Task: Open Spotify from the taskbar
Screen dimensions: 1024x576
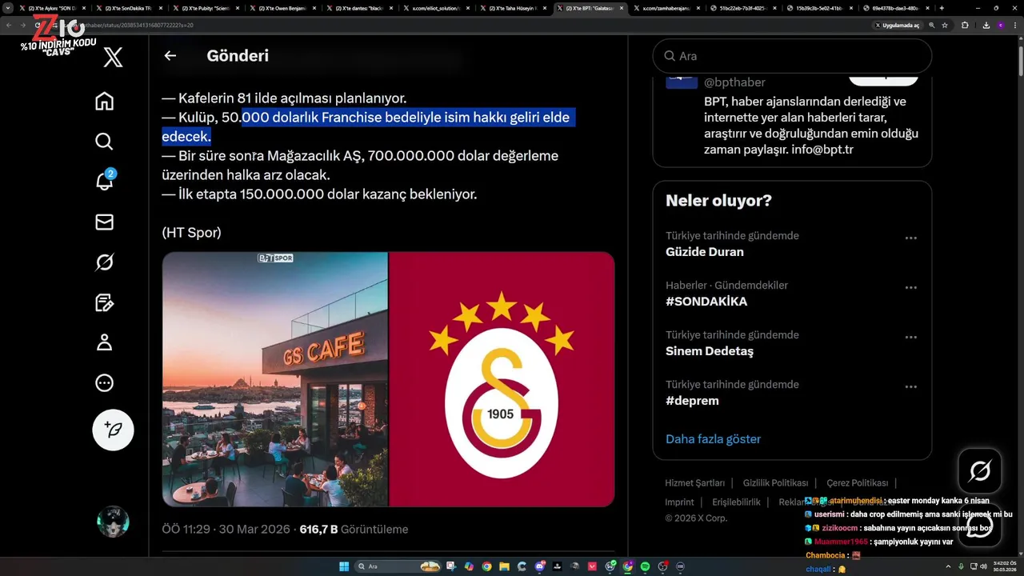Action: (645, 566)
